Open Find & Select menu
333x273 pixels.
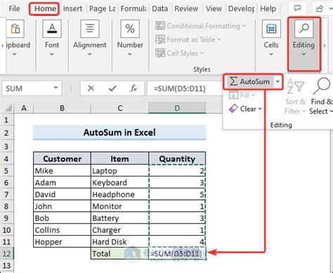(321, 96)
